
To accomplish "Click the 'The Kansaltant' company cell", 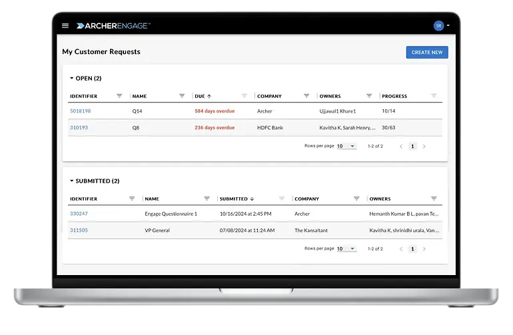I will (311, 230).
